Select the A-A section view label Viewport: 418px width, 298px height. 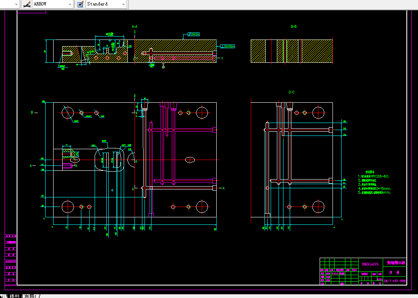coord(134,27)
